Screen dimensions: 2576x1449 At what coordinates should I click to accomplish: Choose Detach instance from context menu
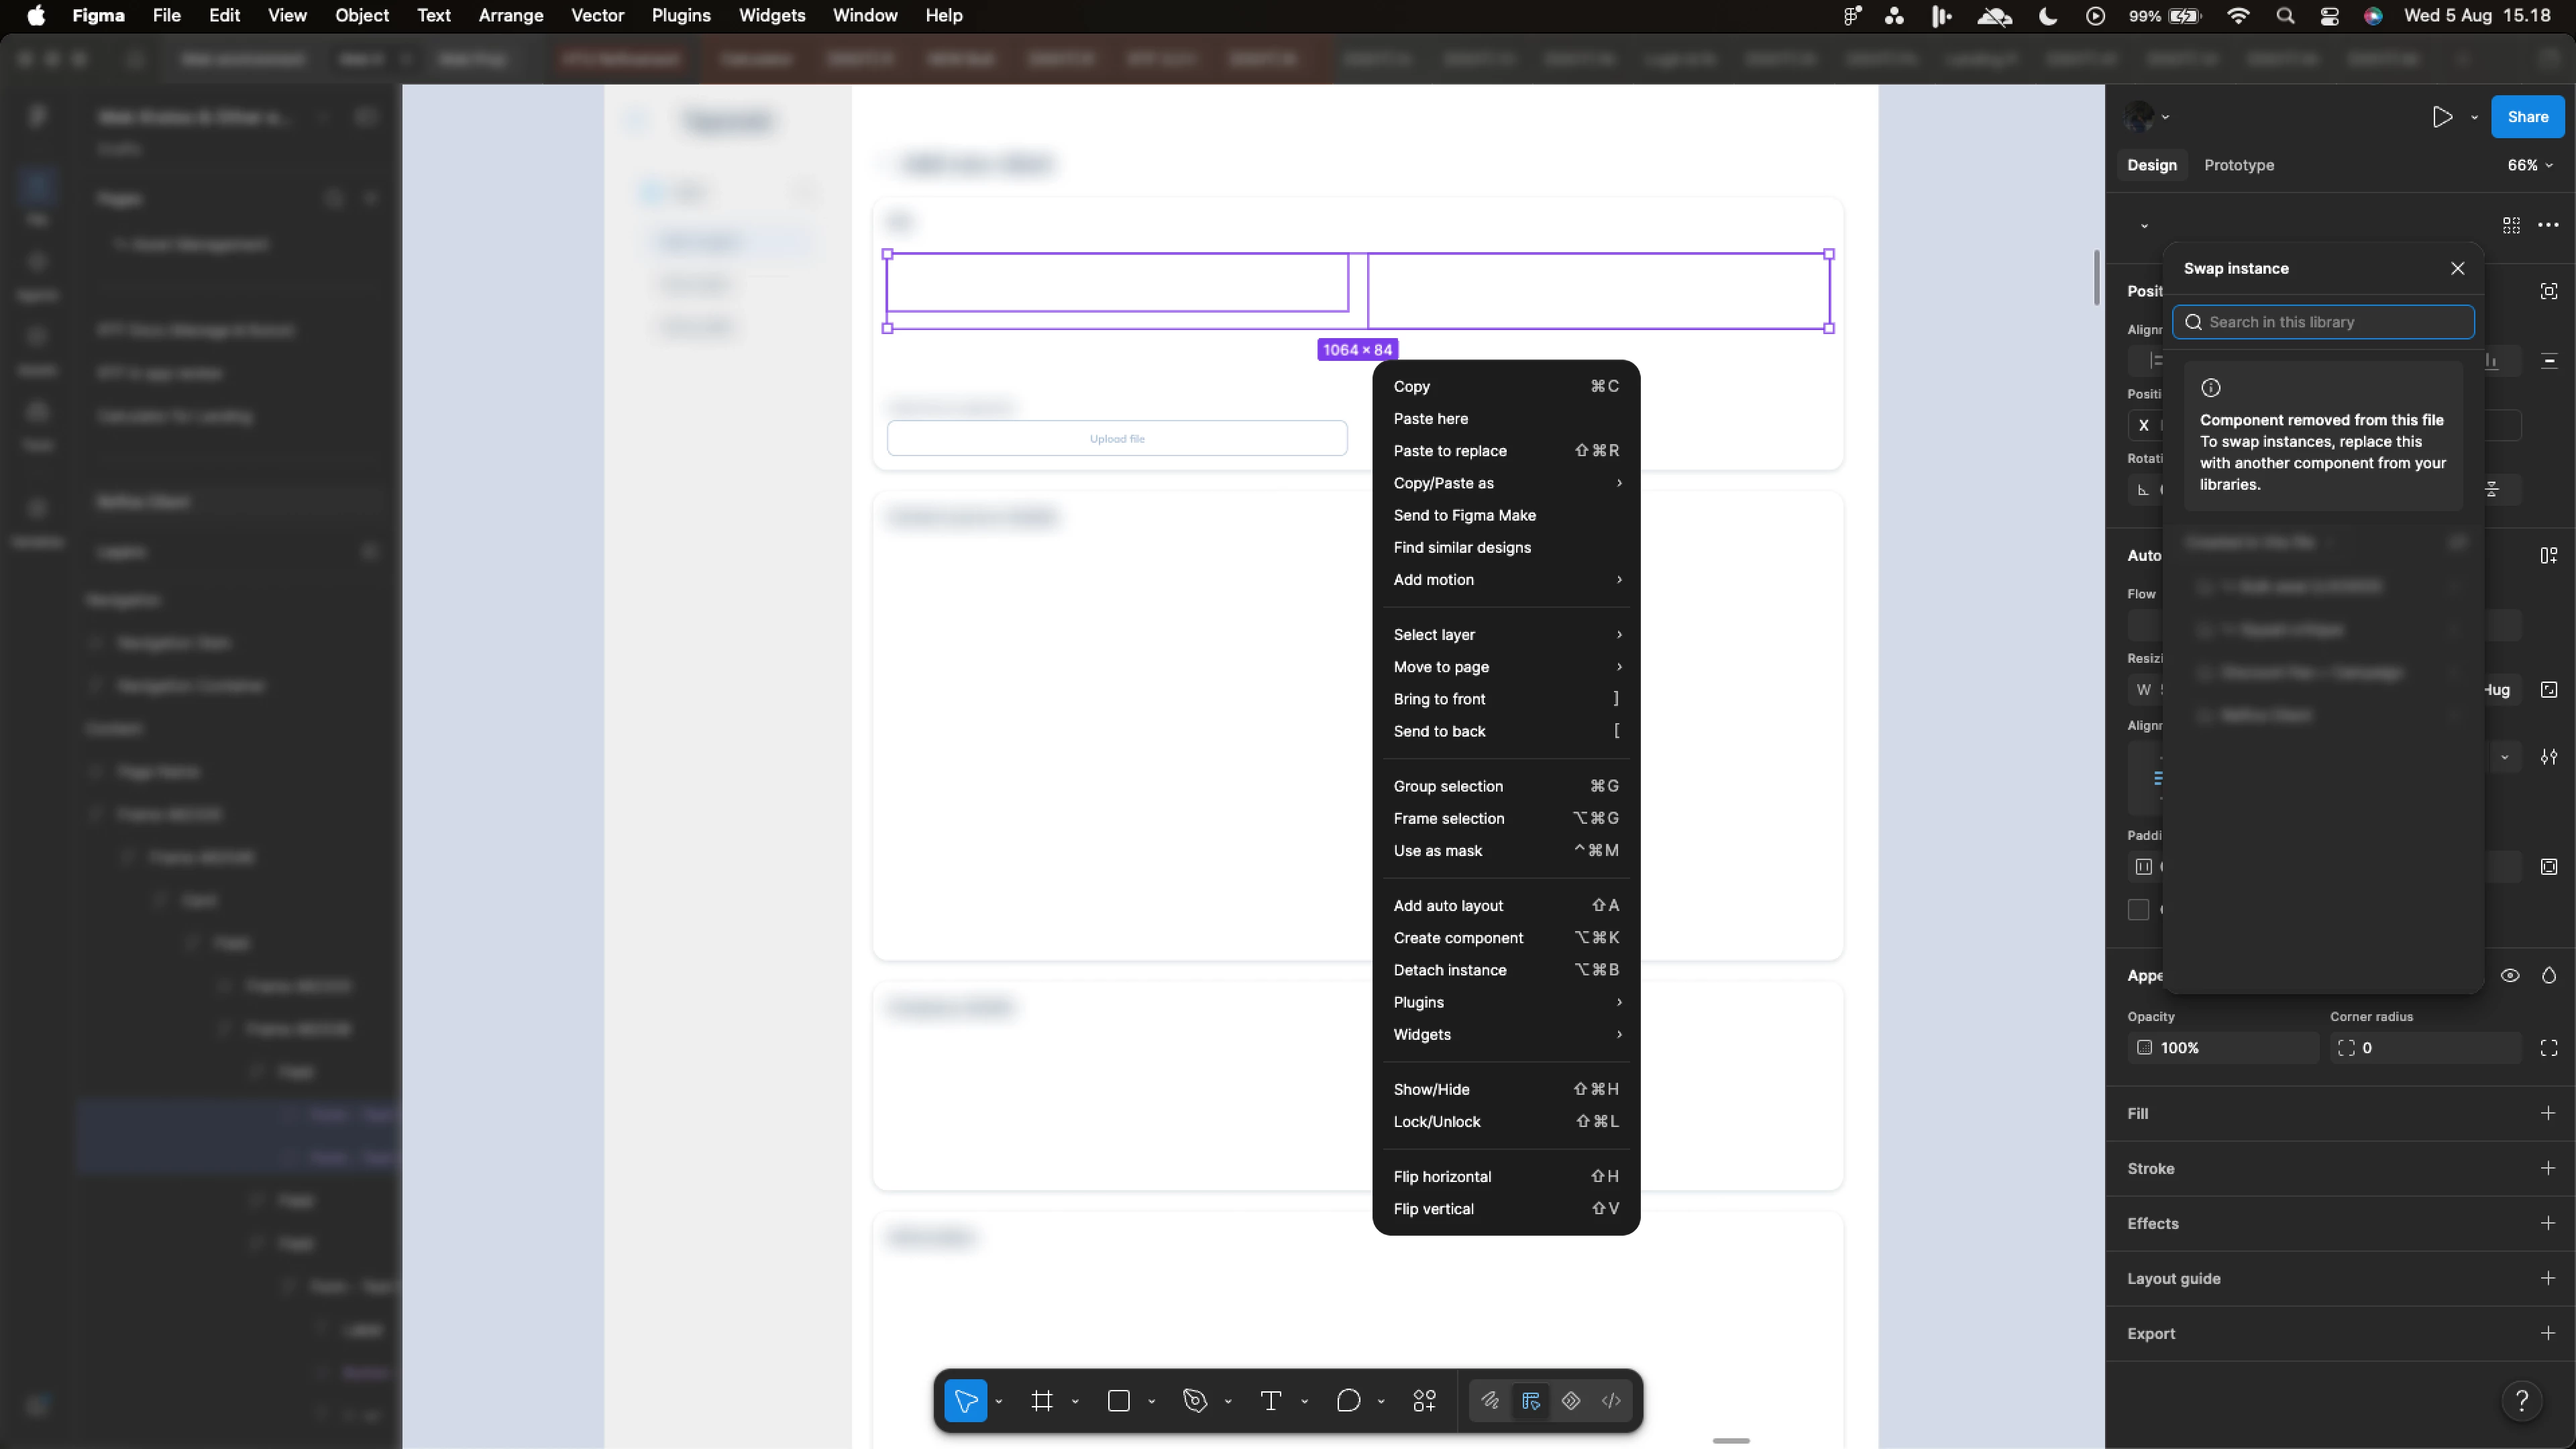1506,970
